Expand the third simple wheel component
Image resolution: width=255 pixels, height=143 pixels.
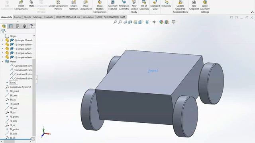(2, 53)
